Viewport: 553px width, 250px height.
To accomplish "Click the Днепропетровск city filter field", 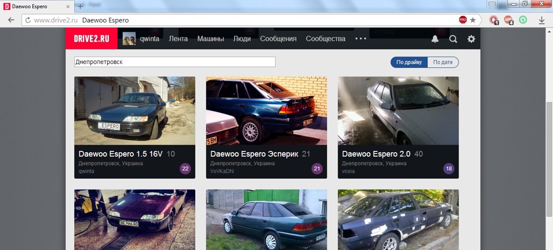I will click(x=175, y=62).
